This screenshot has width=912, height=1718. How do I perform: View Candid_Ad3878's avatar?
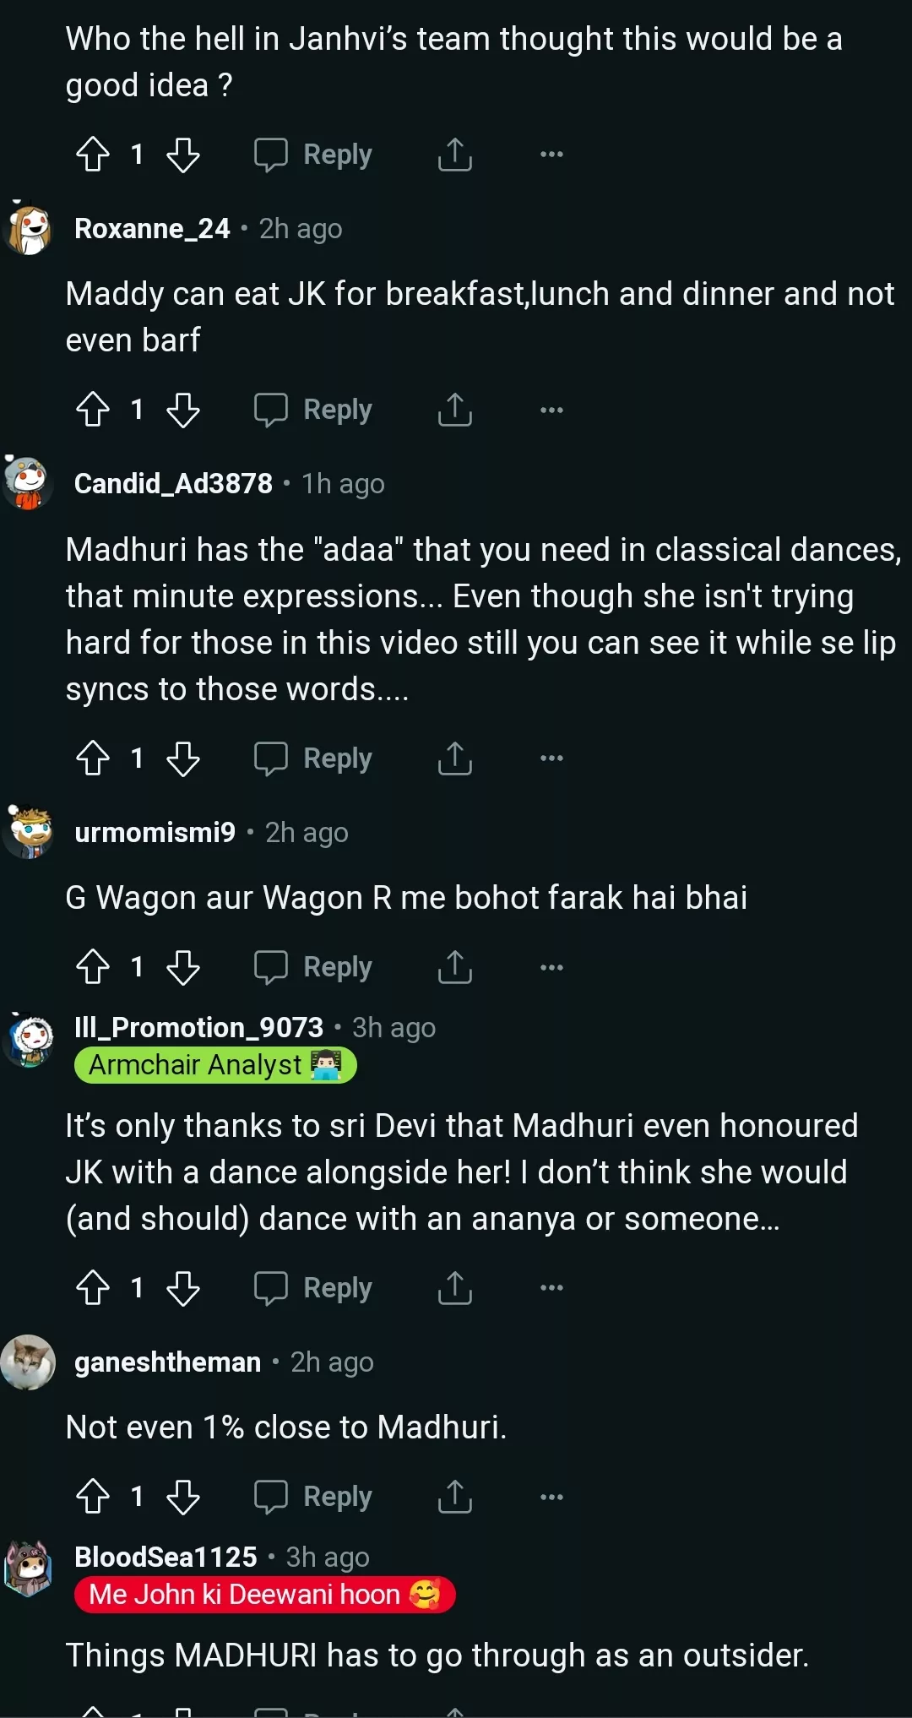(x=29, y=483)
